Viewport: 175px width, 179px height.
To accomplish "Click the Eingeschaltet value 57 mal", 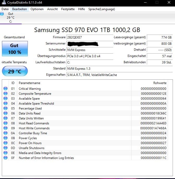I will click(x=160, y=56).
